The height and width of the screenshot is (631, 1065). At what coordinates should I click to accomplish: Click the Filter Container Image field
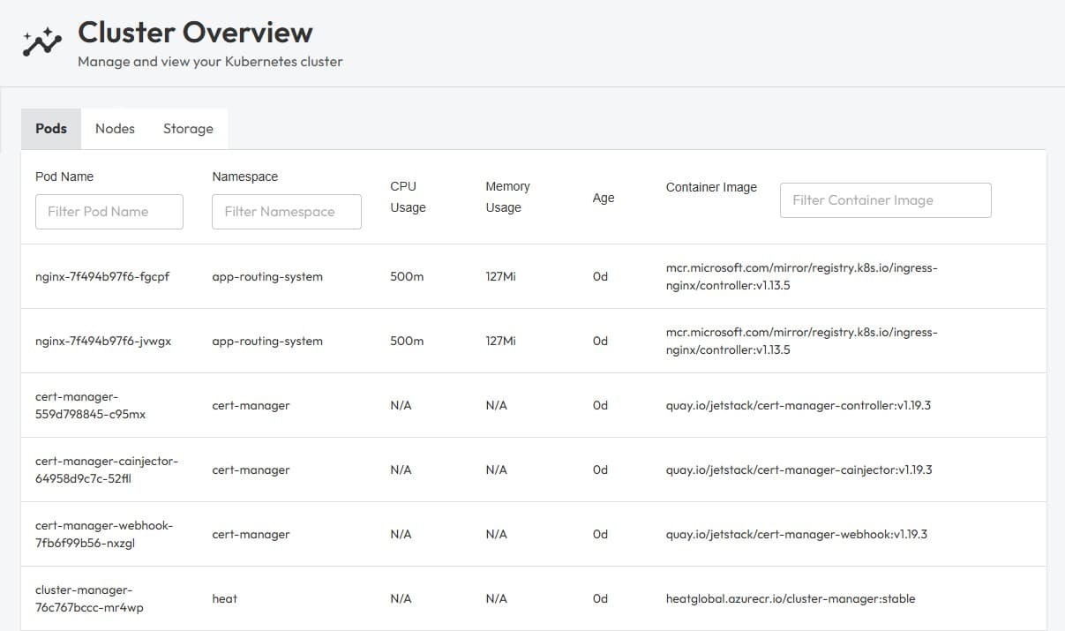point(885,200)
